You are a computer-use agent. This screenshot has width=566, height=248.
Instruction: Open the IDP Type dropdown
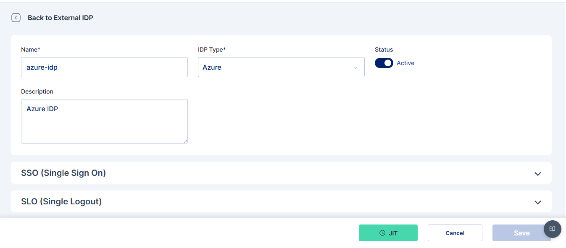[x=281, y=67]
